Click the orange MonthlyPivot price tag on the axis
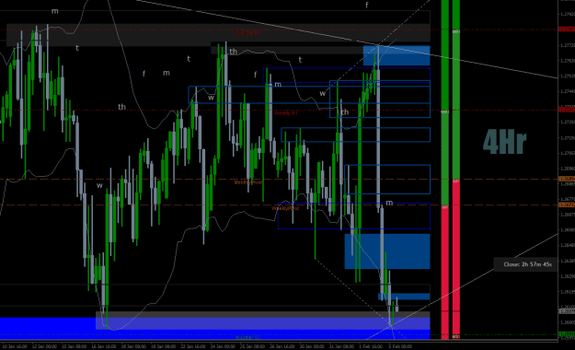This screenshot has height=350, width=575. [567, 179]
